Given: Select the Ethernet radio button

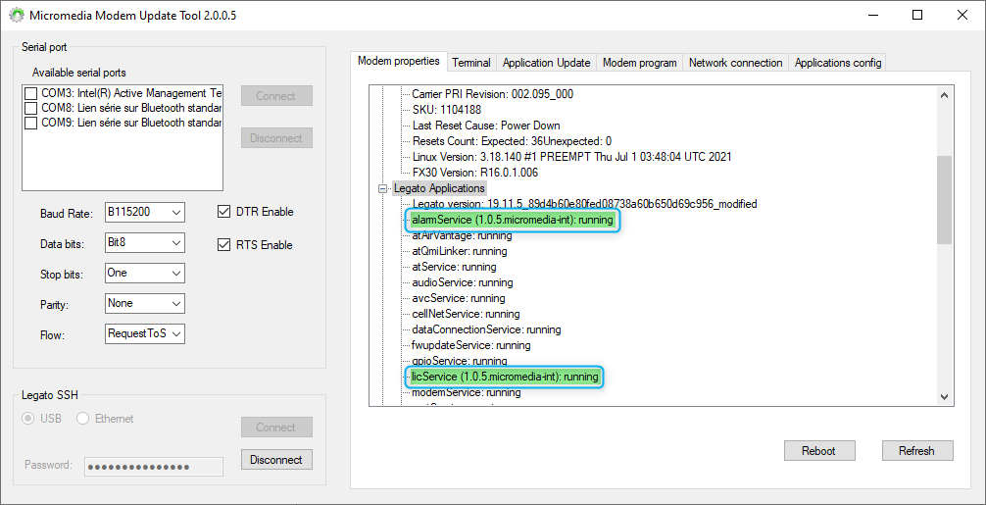Looking at the screenshot, I should click(82, 418).
